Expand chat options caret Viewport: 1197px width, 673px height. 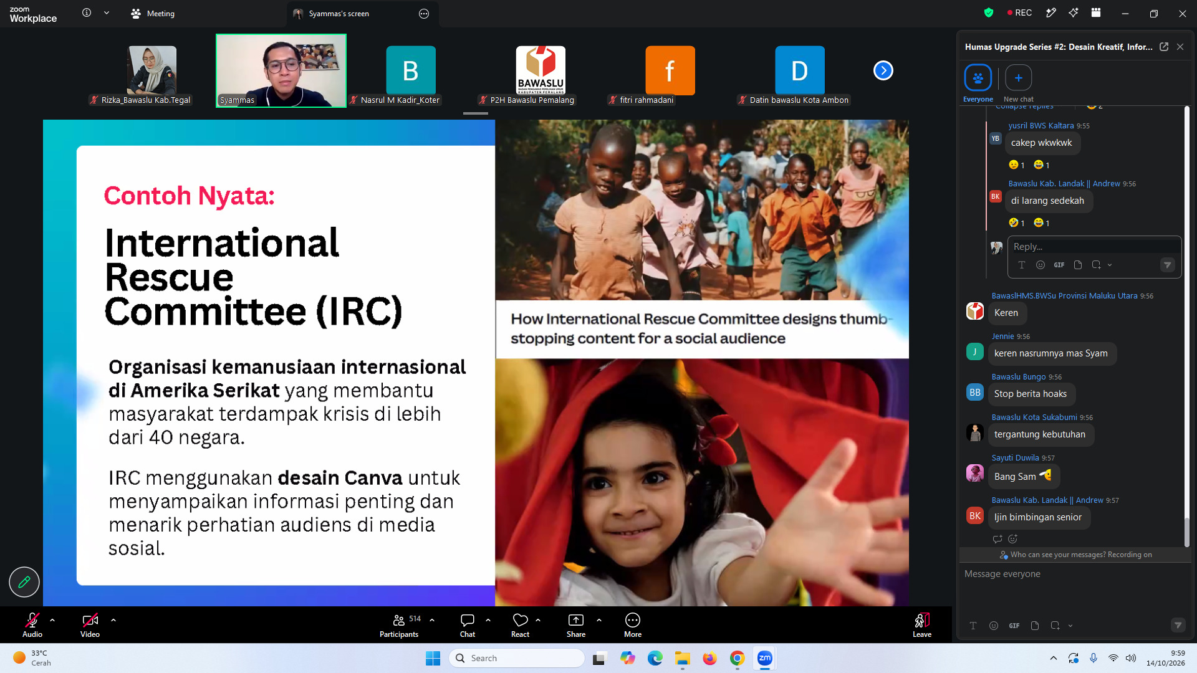tap(488, 620)
